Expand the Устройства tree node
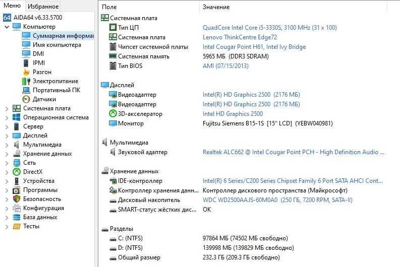Viewport: 400px width, 267px height. [7, 181]
